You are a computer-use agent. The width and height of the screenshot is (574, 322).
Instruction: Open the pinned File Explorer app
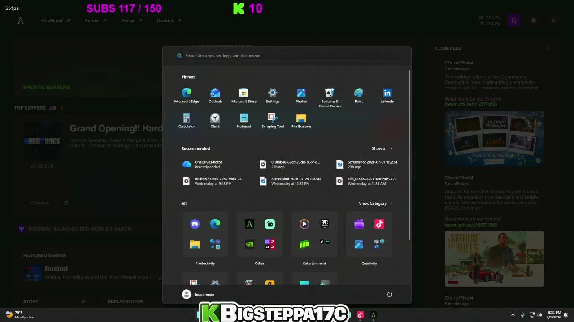301,121
